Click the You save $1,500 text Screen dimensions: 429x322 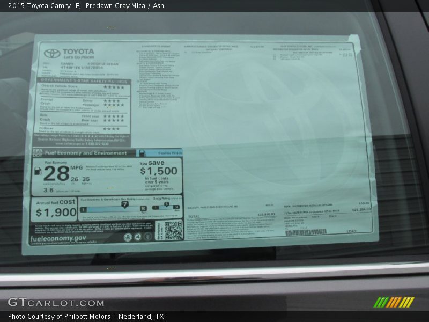(x=158, y=168)
